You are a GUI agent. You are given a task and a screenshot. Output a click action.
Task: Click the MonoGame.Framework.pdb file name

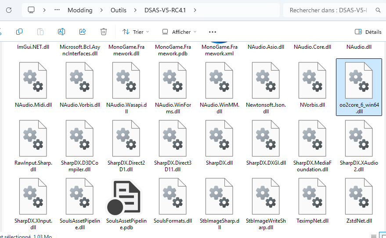(173, 50)
